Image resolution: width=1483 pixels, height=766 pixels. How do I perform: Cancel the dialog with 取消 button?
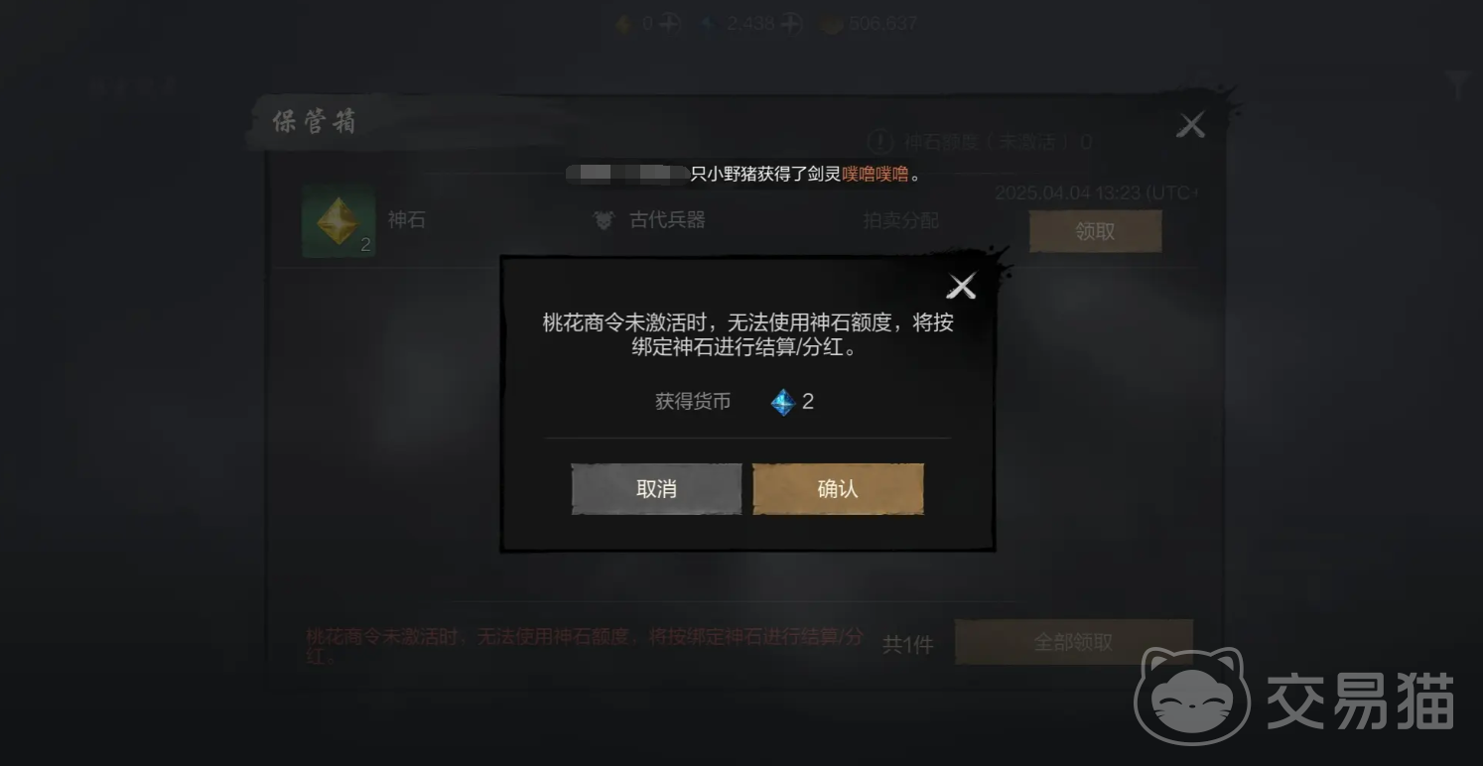coord(656,489)
